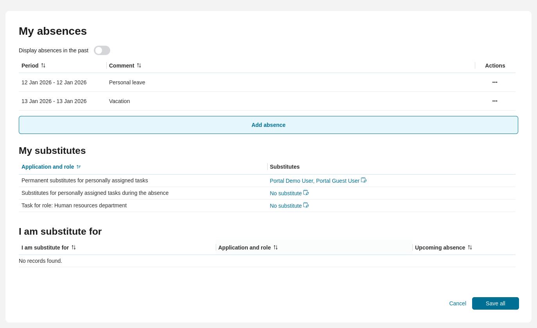
Task: Click No substitute for Human resources role
Action: click(286, 206)
